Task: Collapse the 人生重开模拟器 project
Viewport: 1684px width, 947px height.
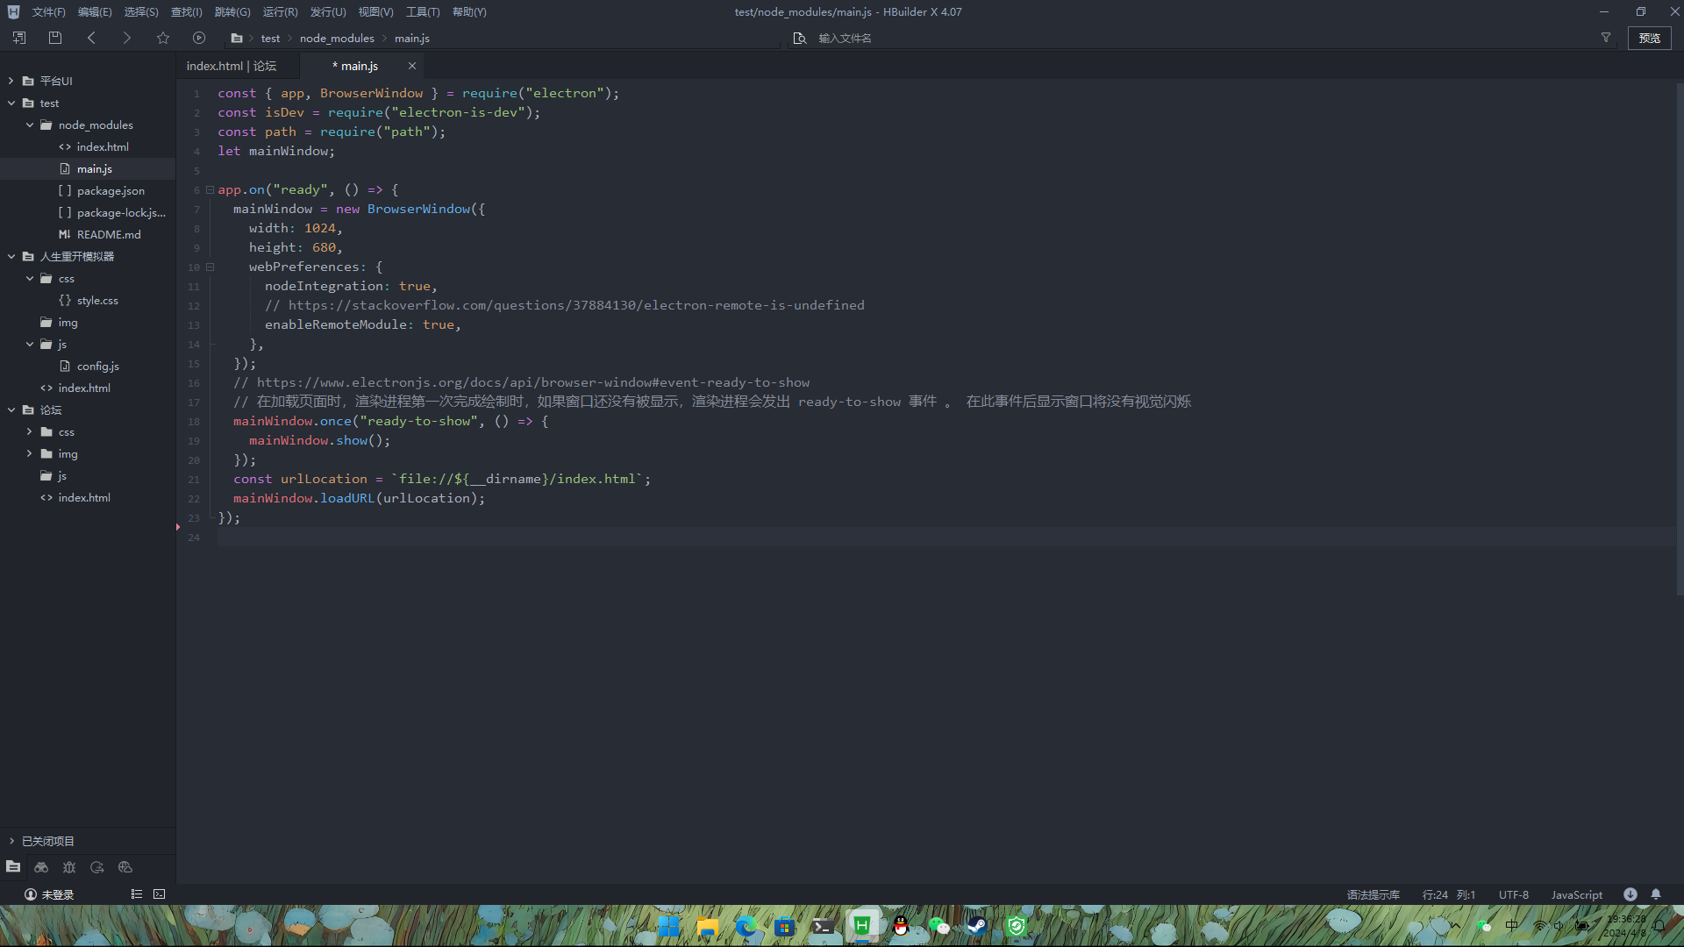Action: [11, 256]
